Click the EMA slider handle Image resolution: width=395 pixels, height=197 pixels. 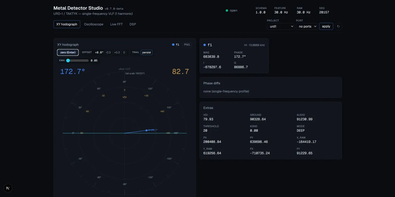click(x=68, y=60)
